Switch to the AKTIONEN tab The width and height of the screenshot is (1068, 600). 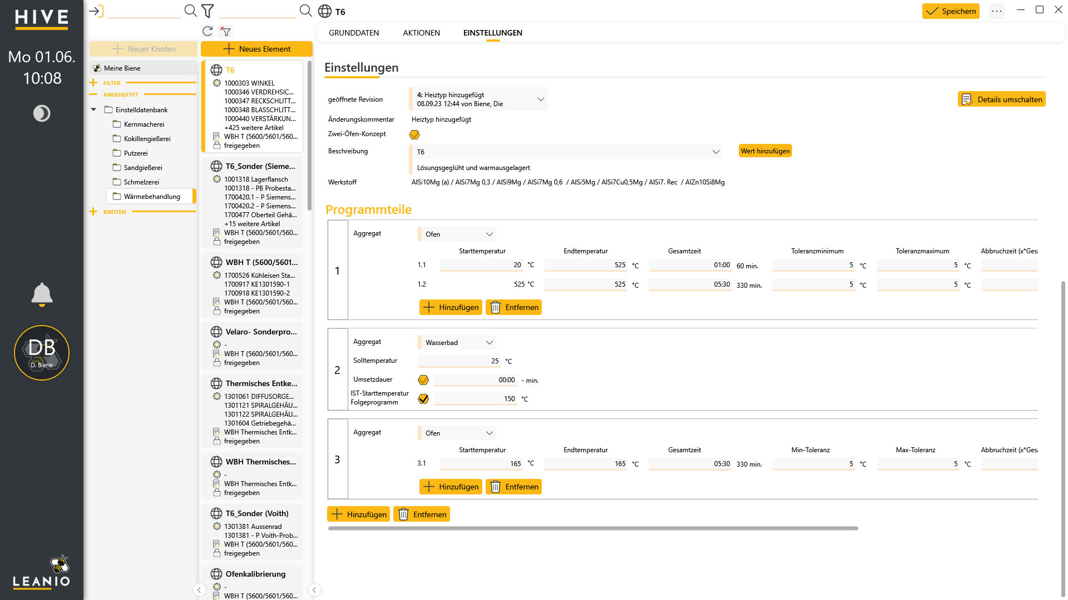[x=422, y=33]
